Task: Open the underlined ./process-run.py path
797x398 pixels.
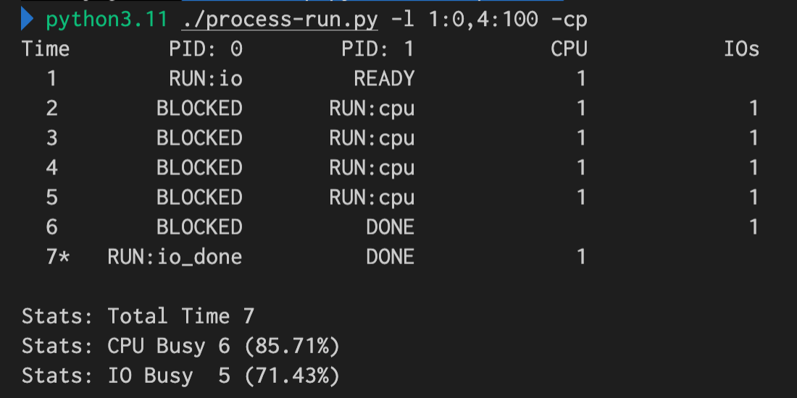Action: (x=280, y=20)
